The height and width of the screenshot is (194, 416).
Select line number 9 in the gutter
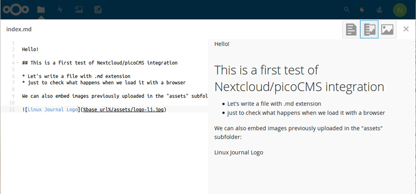pos(14,96)
